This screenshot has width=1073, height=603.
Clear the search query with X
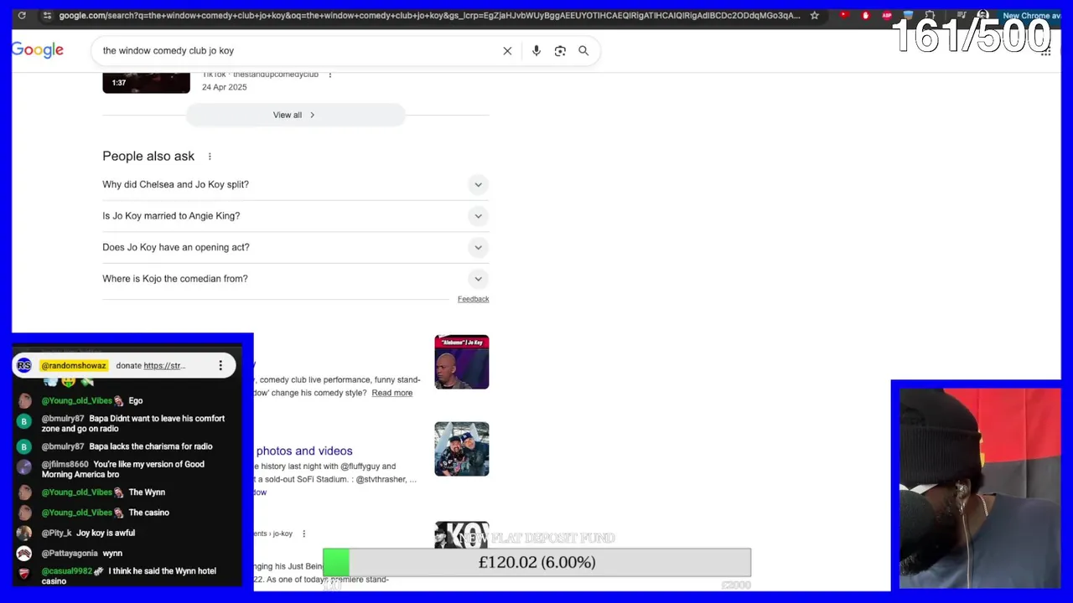pyautogui.click(x=507, y=51)
